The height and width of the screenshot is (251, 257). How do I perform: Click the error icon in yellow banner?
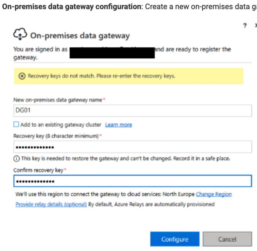pos(22,76)
